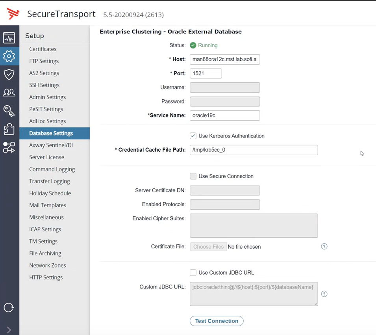Click the circular refresh icon in sidebar
Viewport: 376px width, 335px height.
coord(9,307)
